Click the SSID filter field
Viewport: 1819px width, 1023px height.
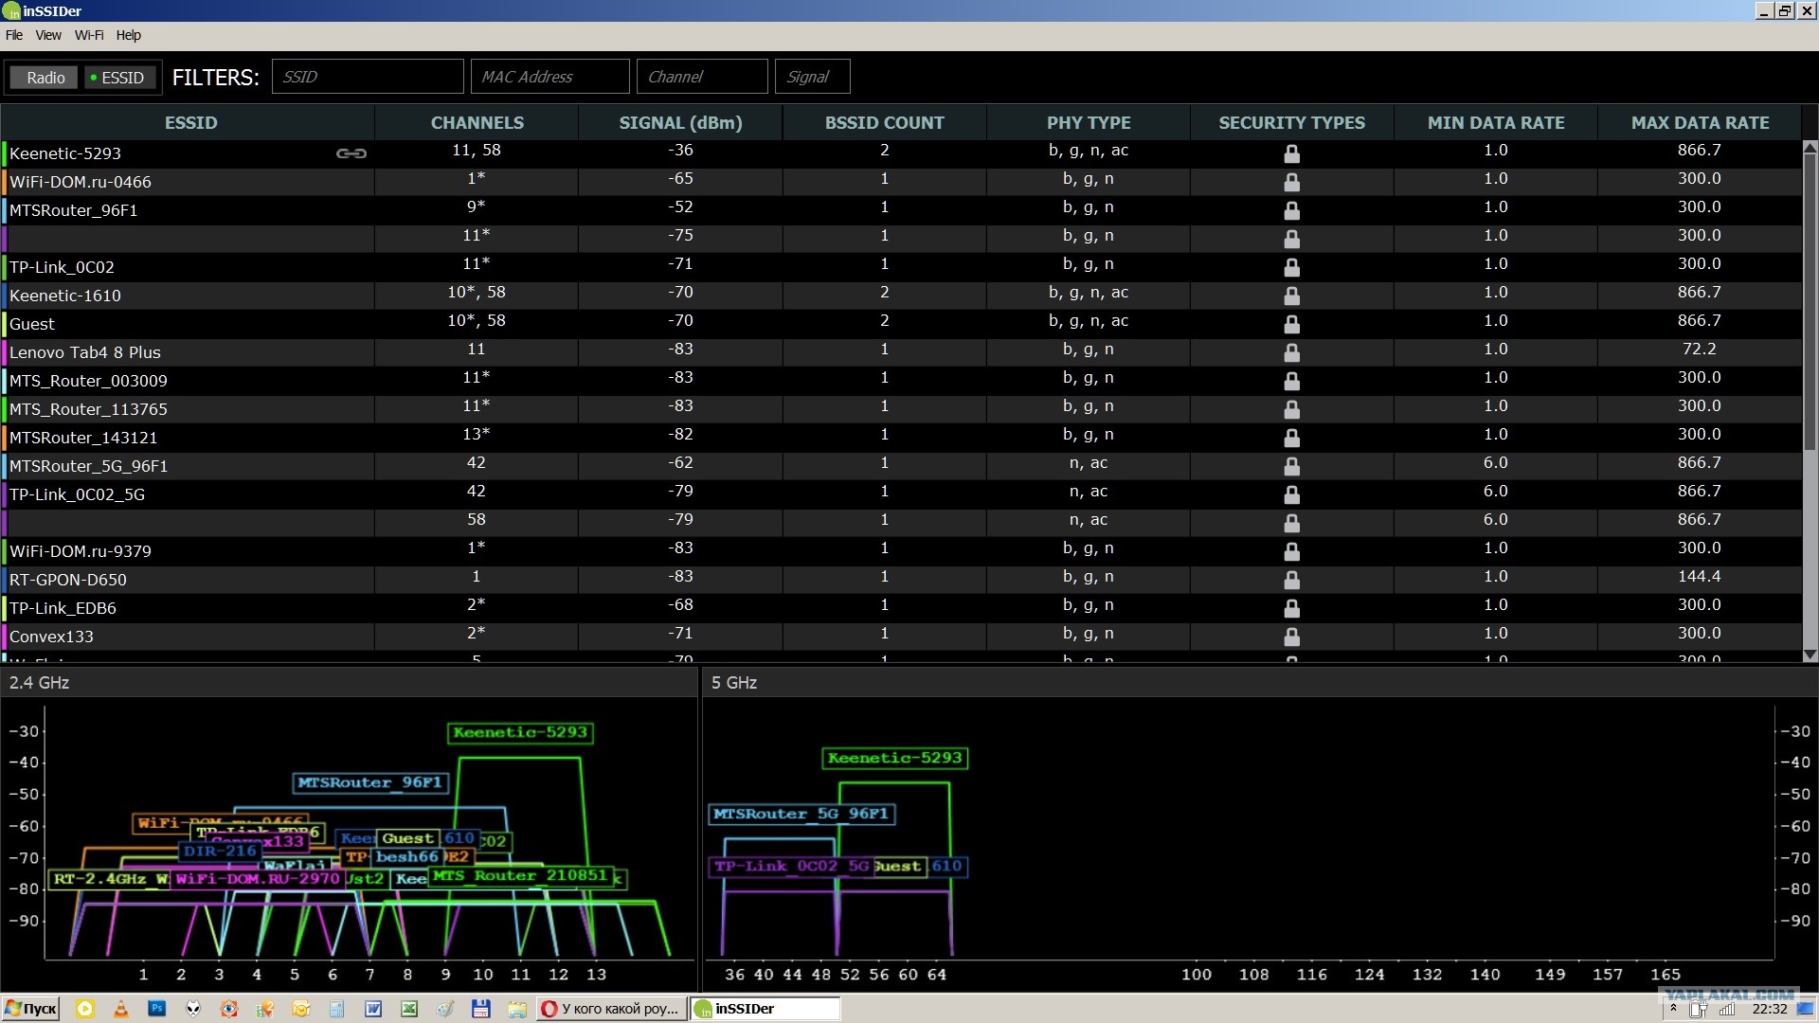(368, 77)
